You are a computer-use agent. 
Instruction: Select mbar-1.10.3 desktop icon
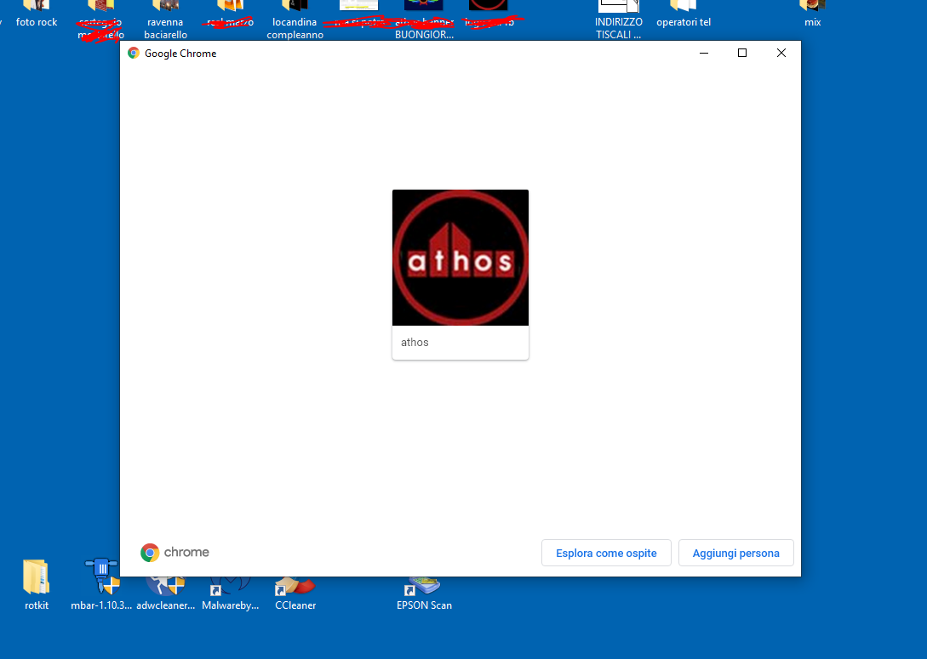click(101, 585)
